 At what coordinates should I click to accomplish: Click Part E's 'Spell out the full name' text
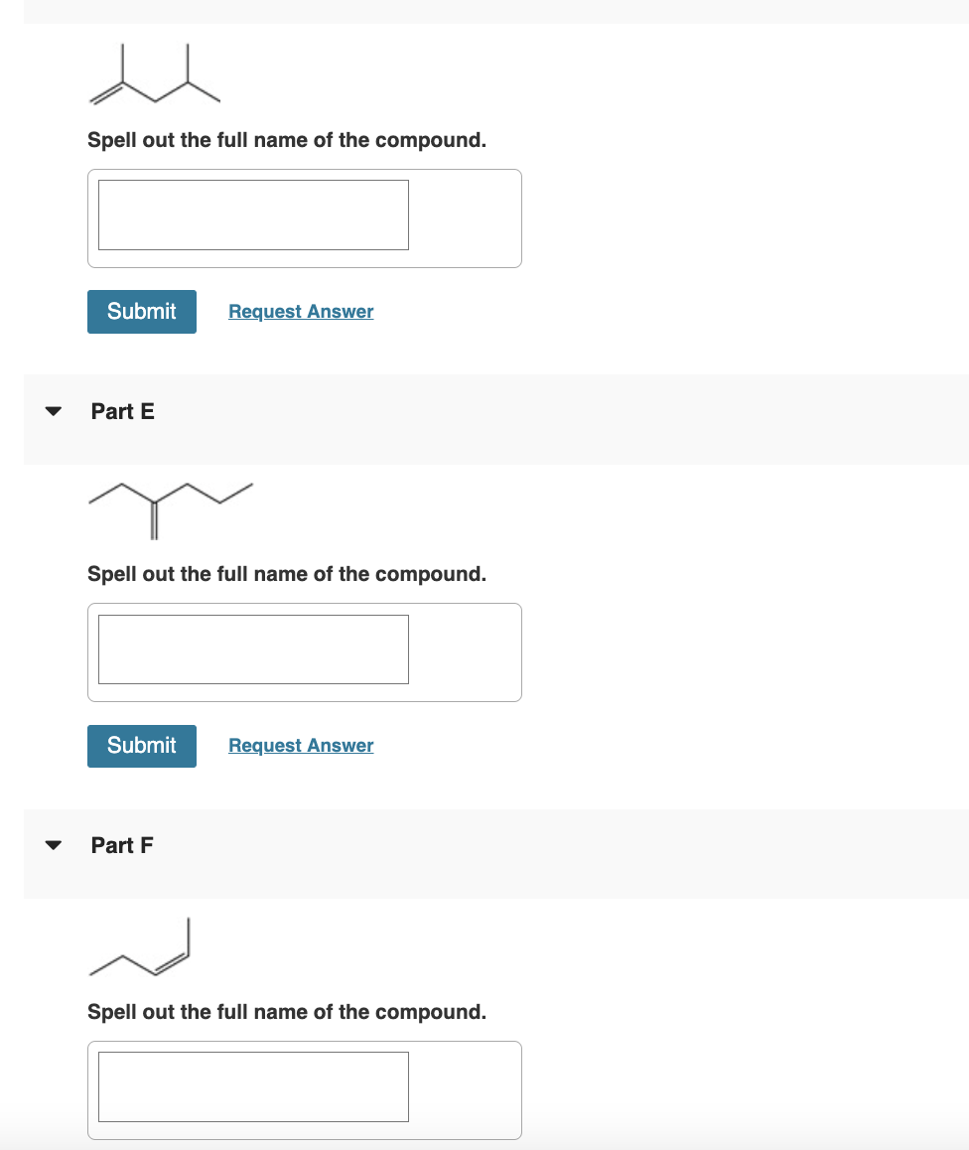287,574
